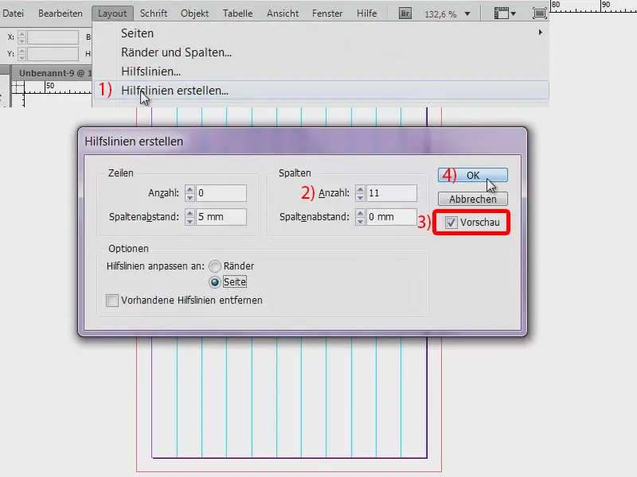Open the Fenster menu
Image resolution: width=637 pixels, height=477 pixels.
pyautogui.click(x=327, y=14)
